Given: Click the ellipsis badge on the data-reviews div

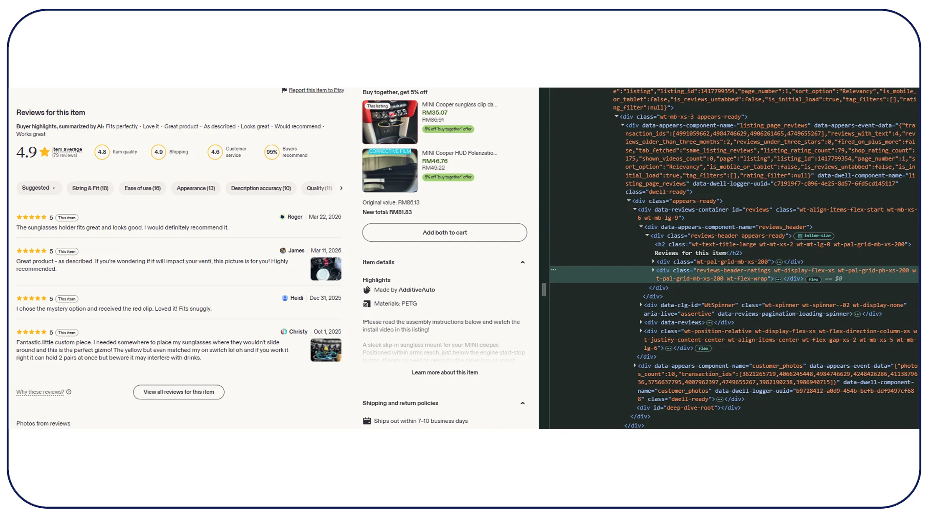Looking at the screenshot, I should [709, 323].
